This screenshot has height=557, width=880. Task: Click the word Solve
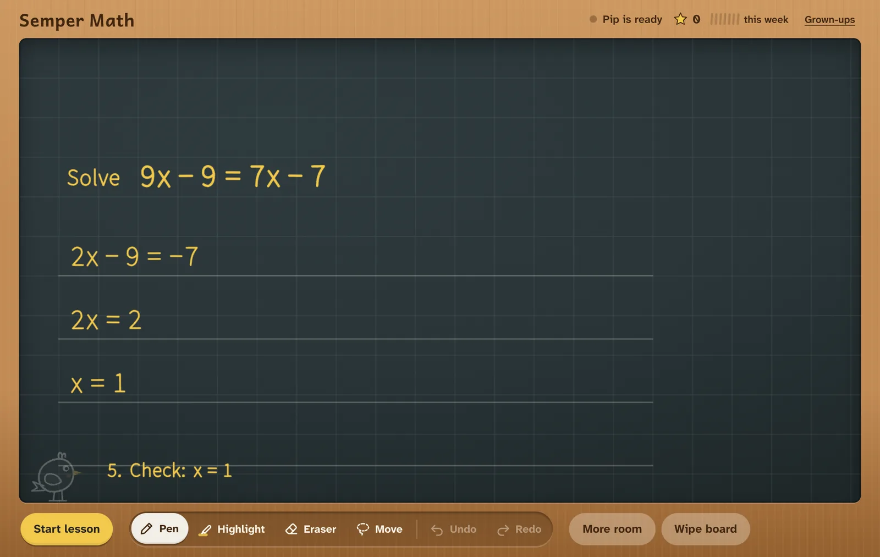[x=94, y=178]
